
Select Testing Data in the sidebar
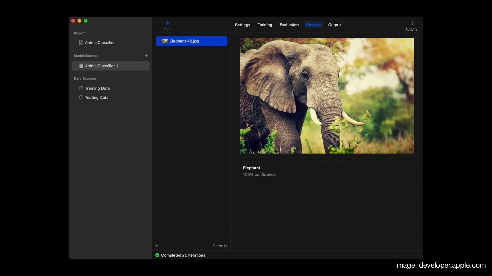(x=97, y=98)
